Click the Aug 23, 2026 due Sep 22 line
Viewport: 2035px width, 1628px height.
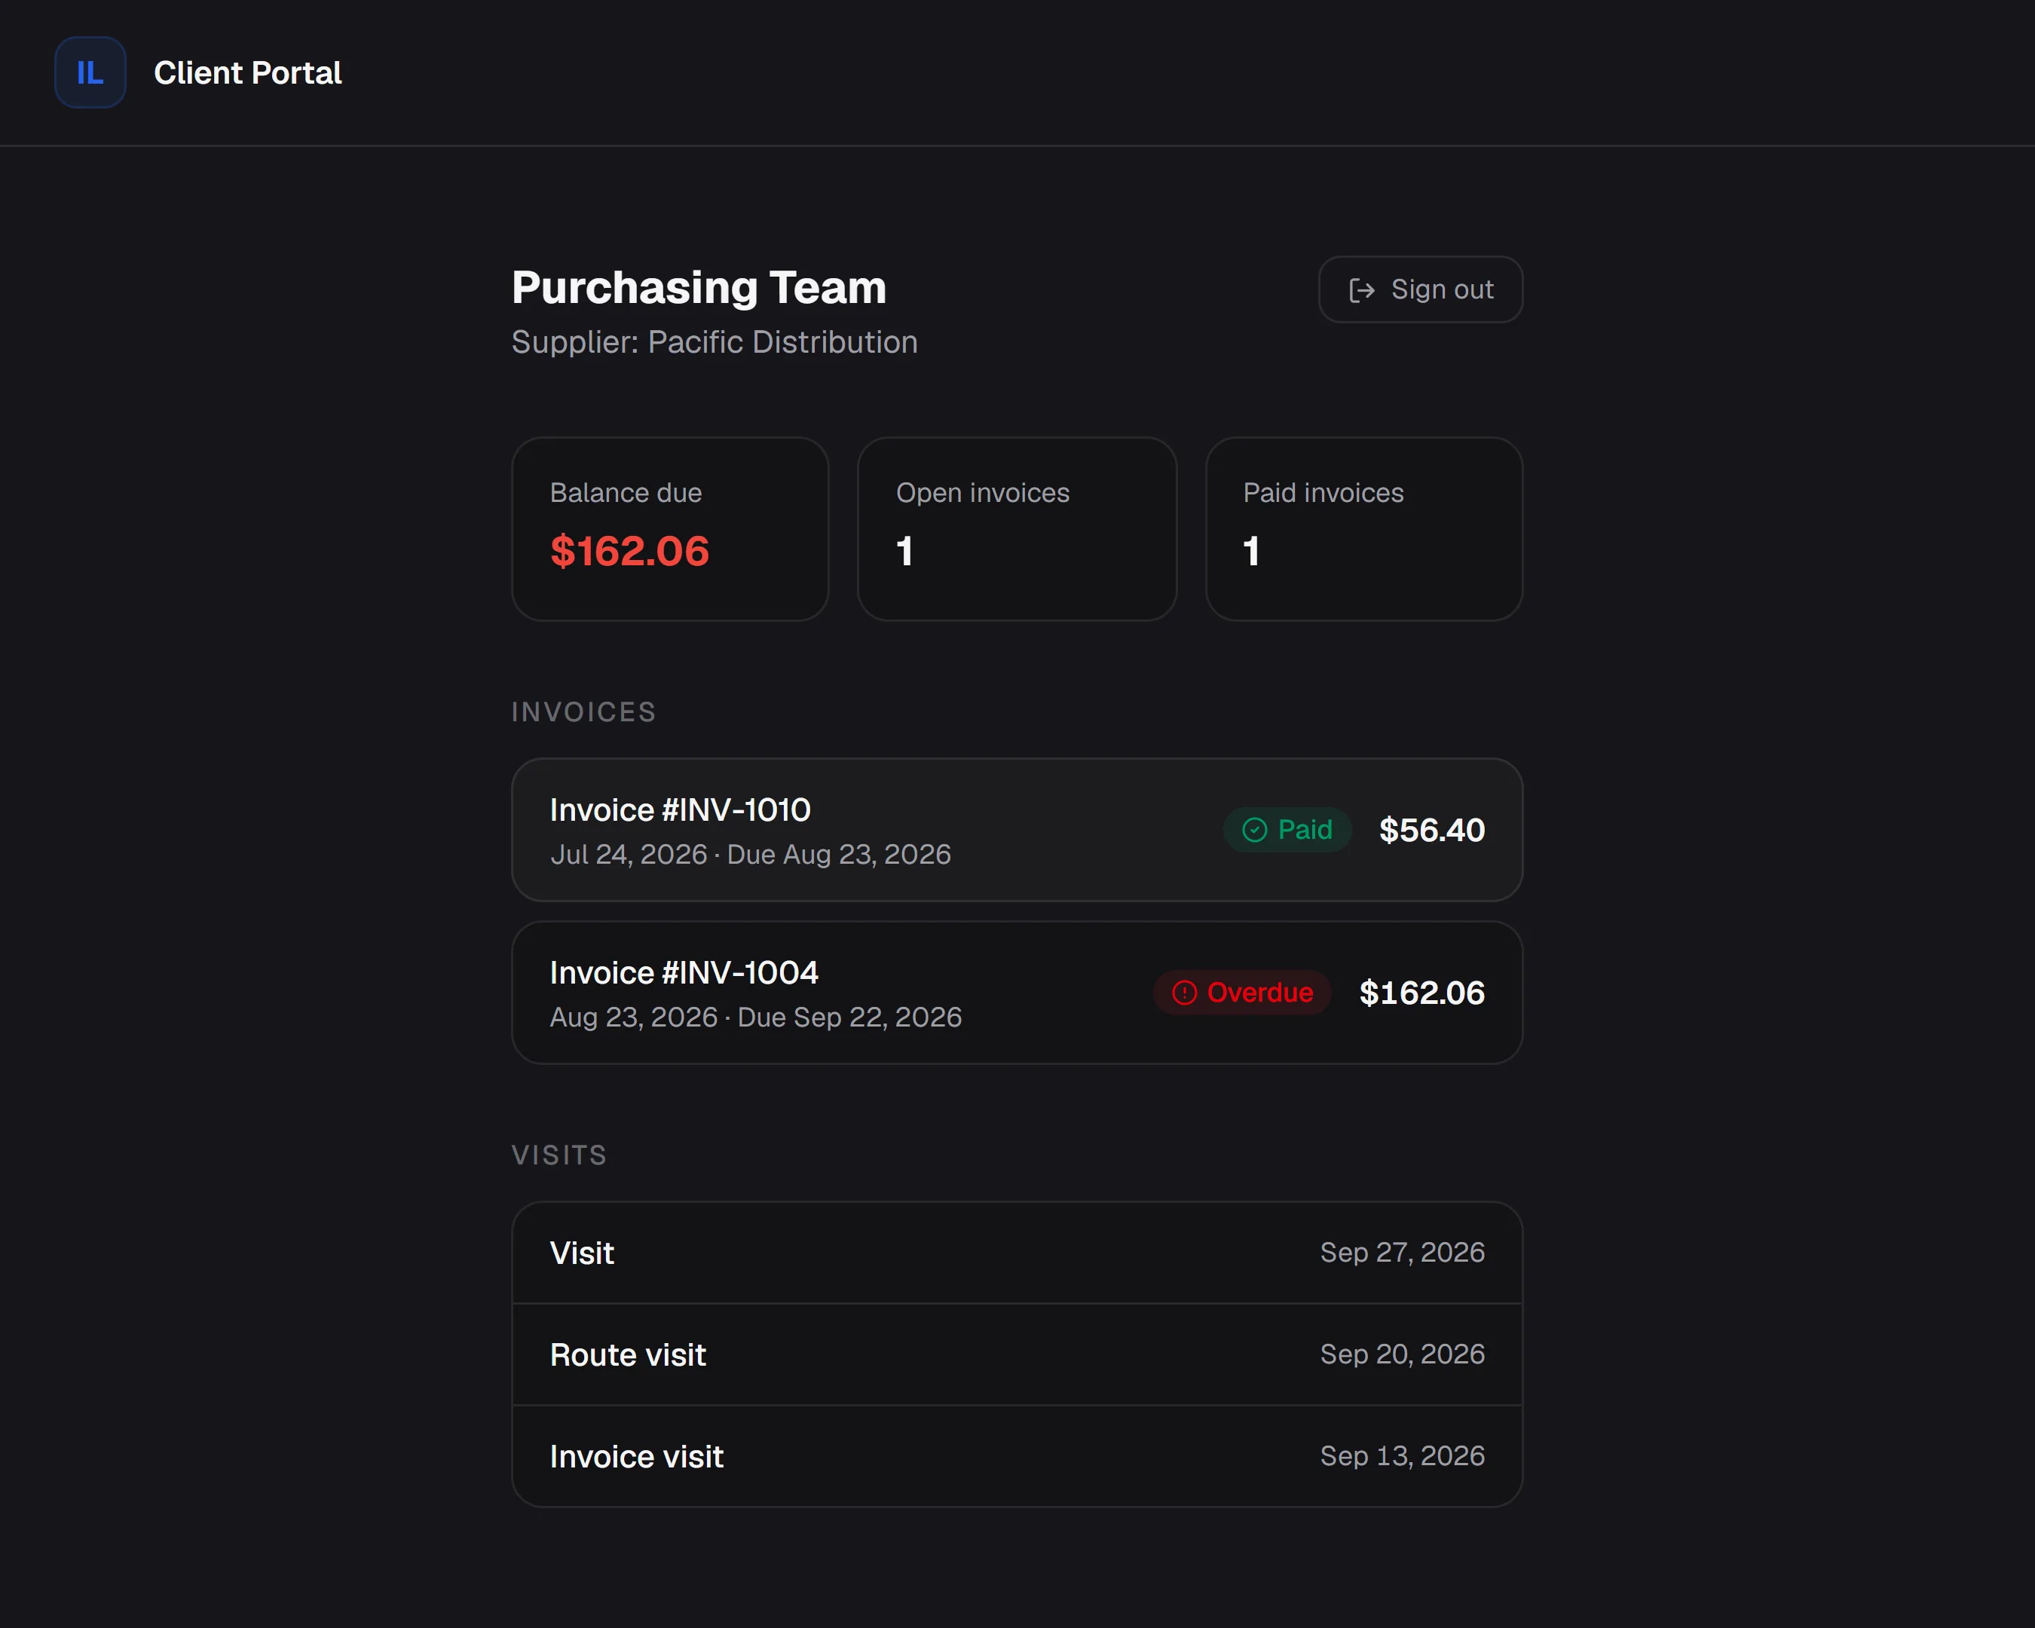coord(756,1017)
